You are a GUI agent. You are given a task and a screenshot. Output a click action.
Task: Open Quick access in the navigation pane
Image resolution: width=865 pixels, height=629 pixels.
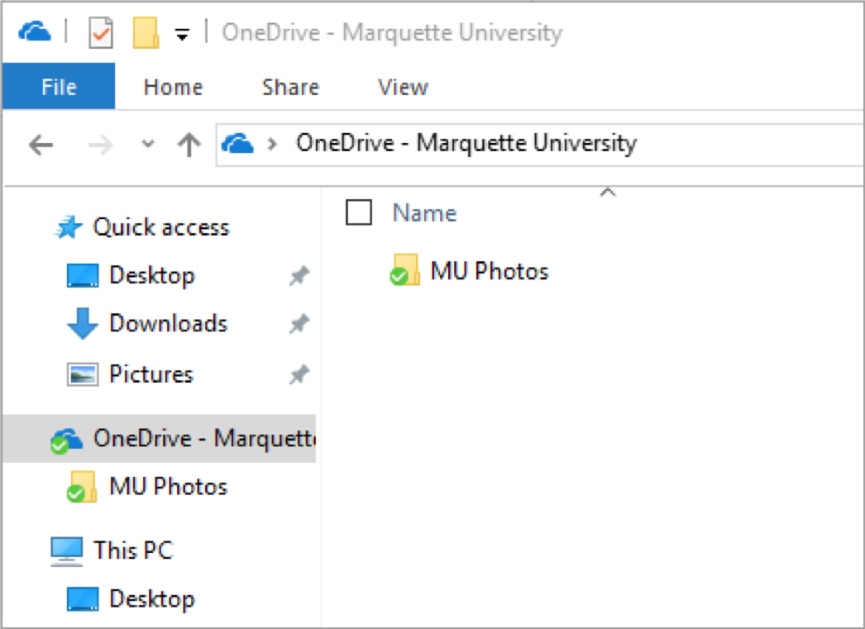pos(160,227)
